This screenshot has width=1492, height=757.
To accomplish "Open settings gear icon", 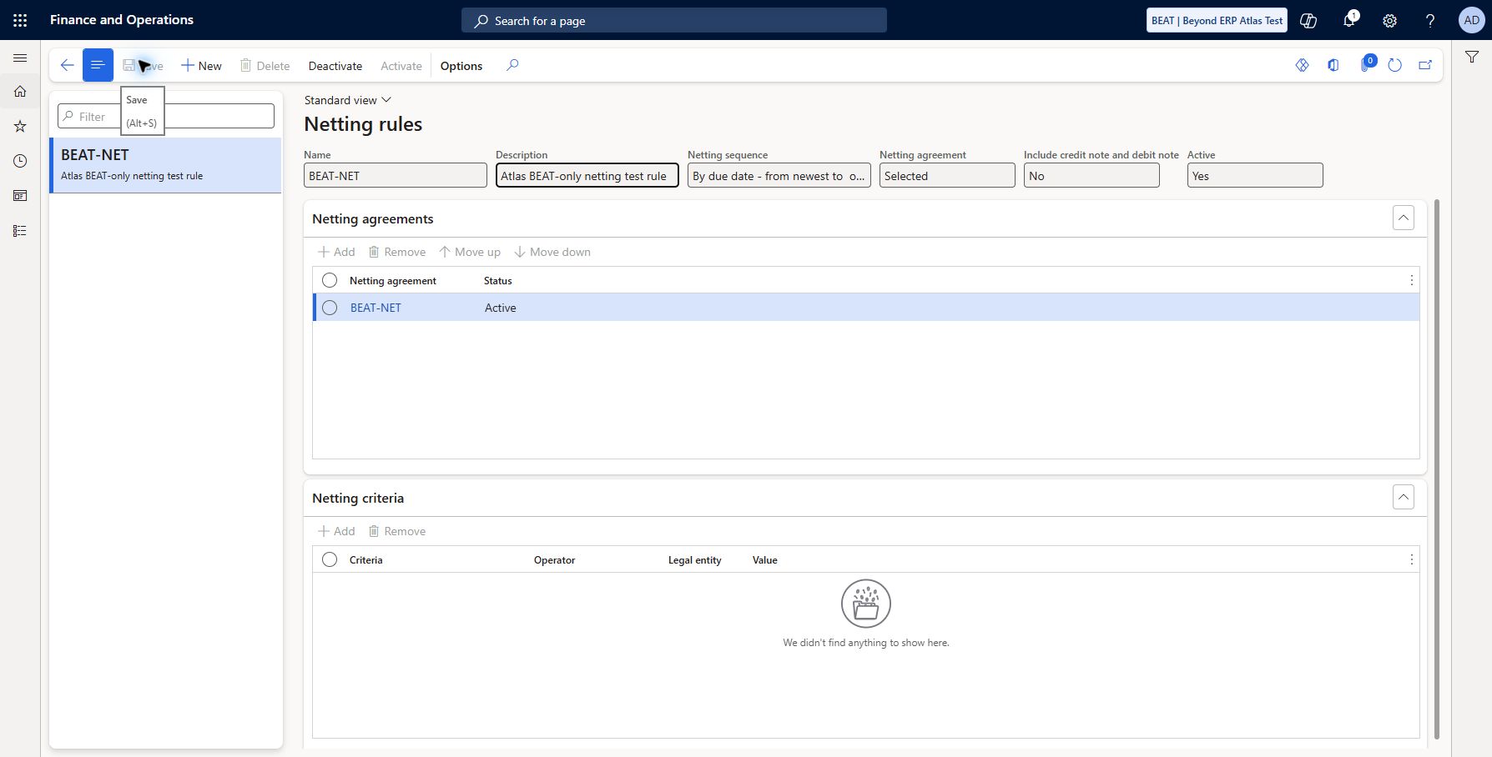I will (x=1389, y=21).
